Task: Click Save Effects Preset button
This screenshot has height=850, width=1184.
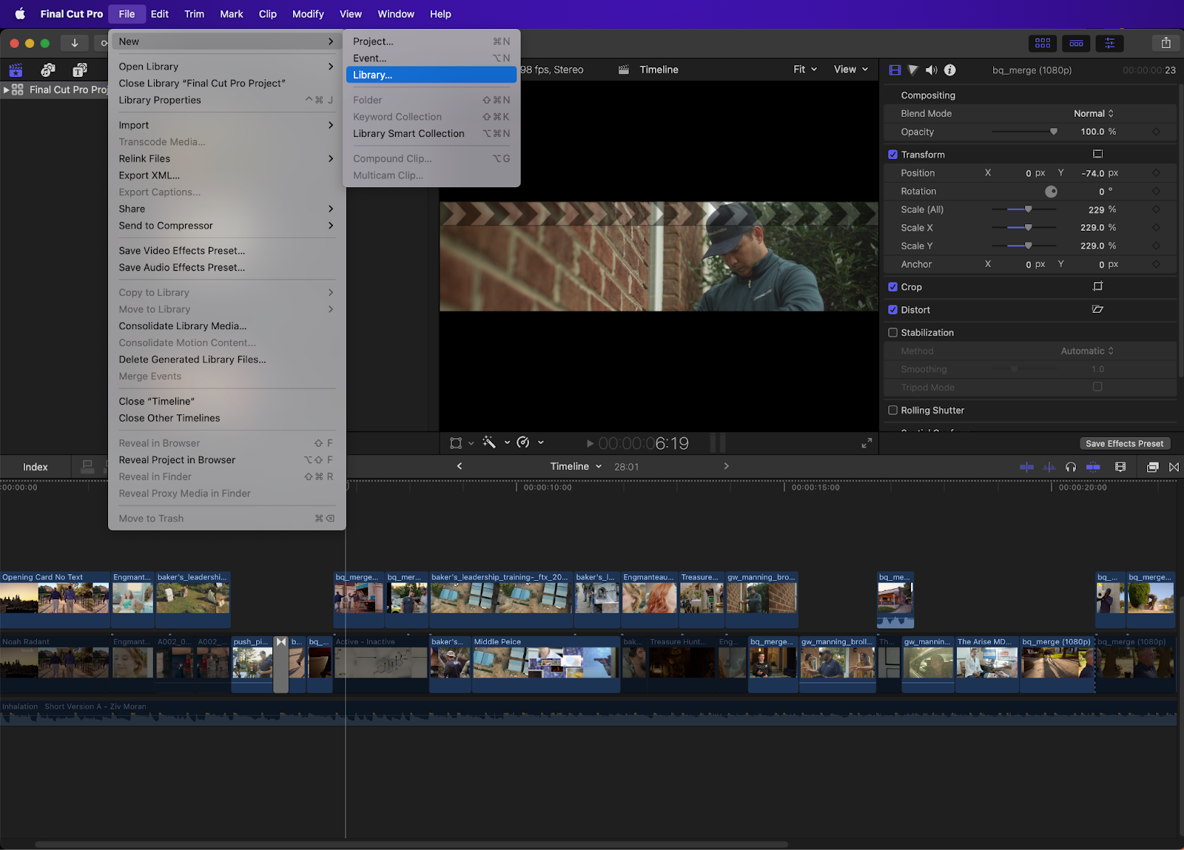Action: click(1125, 444)
